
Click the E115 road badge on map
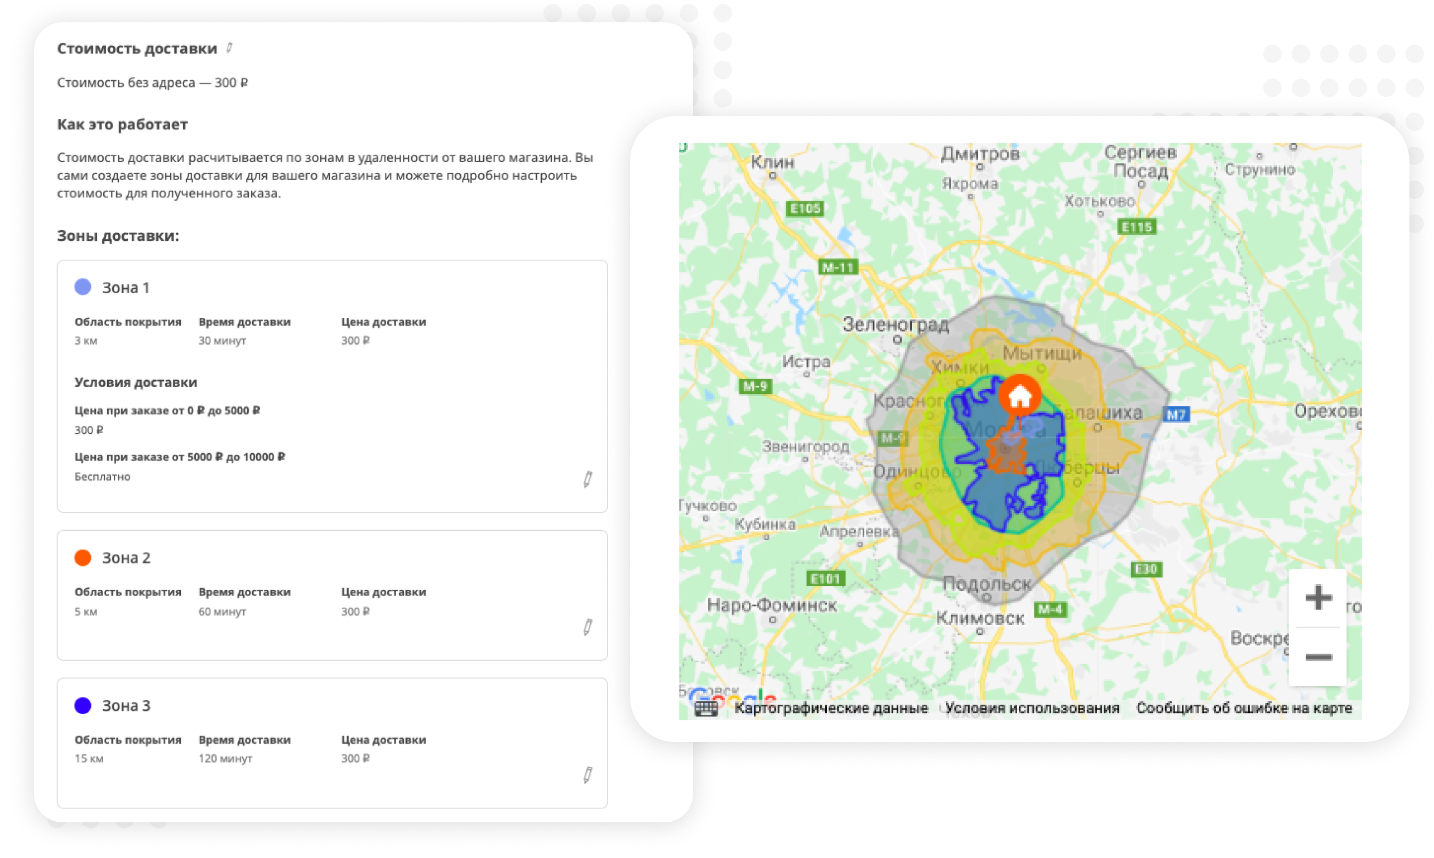tap(1137, 227)
